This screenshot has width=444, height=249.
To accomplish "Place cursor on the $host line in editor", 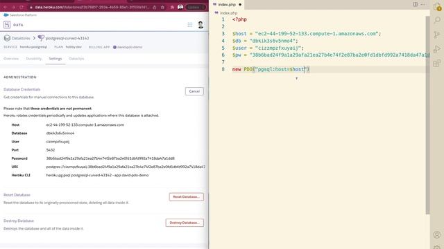I will point(307,34).
